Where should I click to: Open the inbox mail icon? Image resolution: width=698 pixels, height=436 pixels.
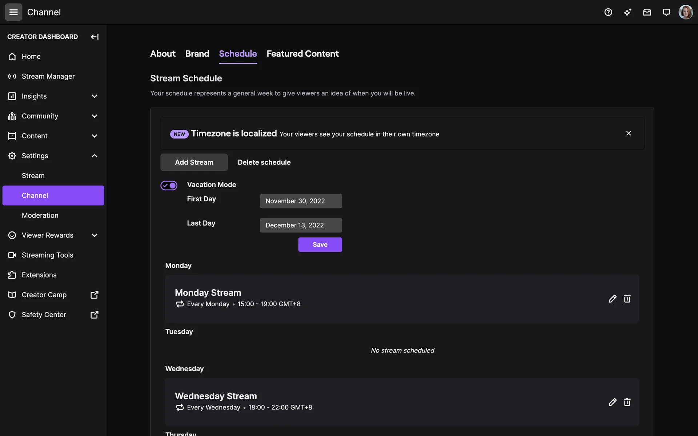pyautogui.click(x=647, y=12)
